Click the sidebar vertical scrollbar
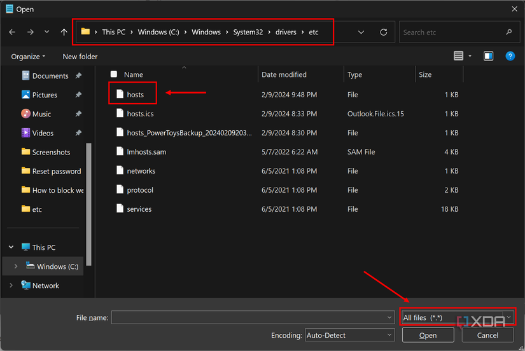Image resolution: width=525 pixels, height=351 pixels. [x=88, y=204]
